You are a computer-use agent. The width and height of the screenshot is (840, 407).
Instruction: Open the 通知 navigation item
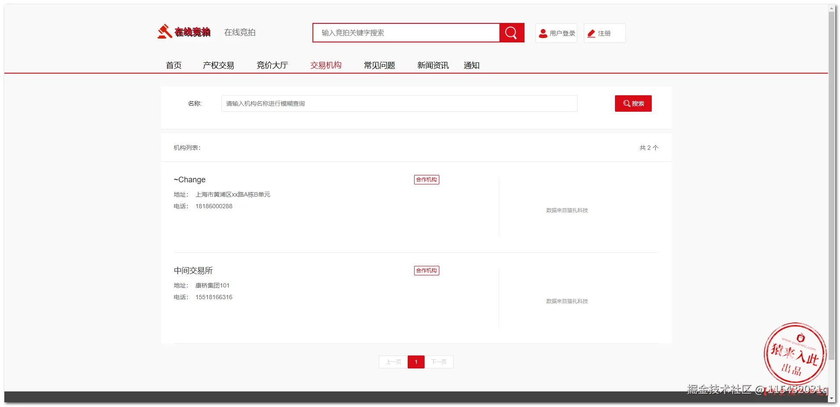pyautogui.click(x=471, y=65)
